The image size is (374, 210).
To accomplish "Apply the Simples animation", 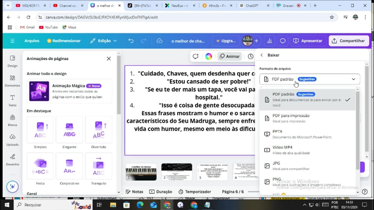I will point(40,133).
